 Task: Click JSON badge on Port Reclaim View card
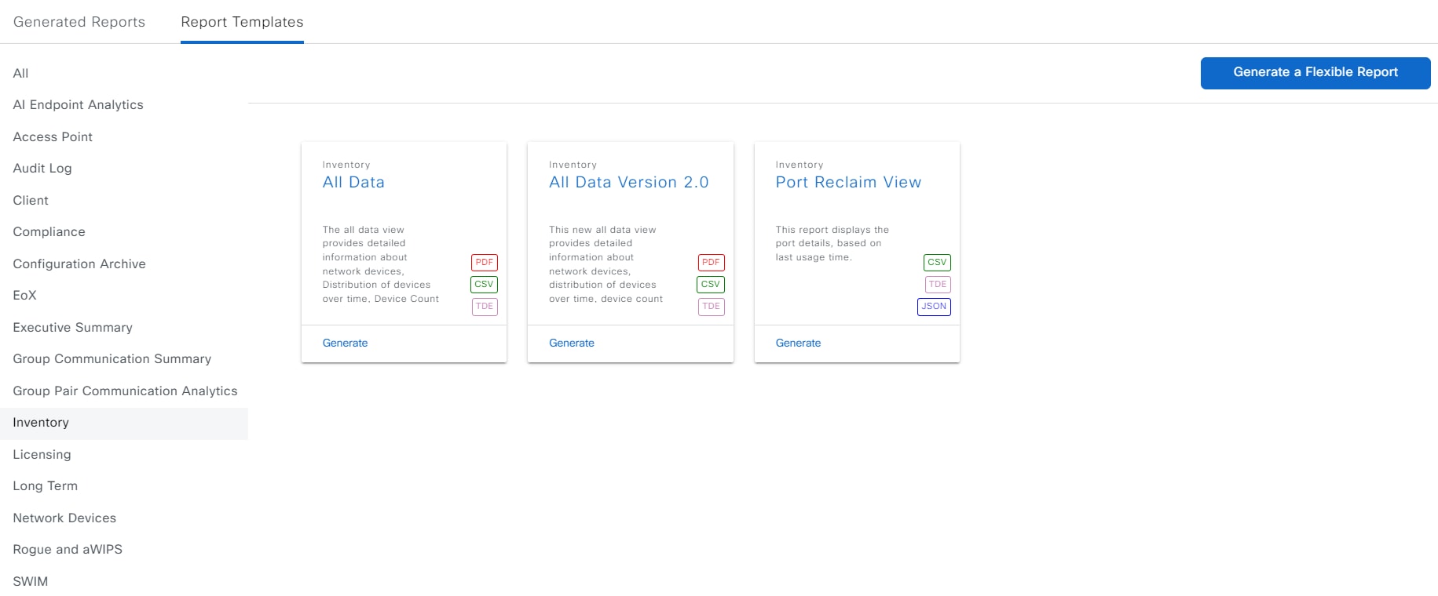[x=934, y=307]
